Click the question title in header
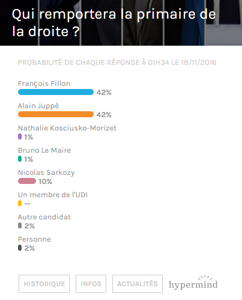 click(x=113, y=22)
